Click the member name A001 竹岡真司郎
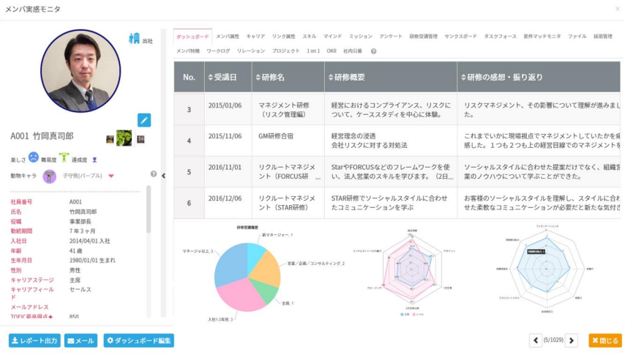This screenshot has width=625, height=353. [x=42, y=136]
